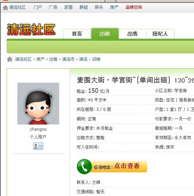
Task: Click the green phone icon
Action: [x=84, y=166]
